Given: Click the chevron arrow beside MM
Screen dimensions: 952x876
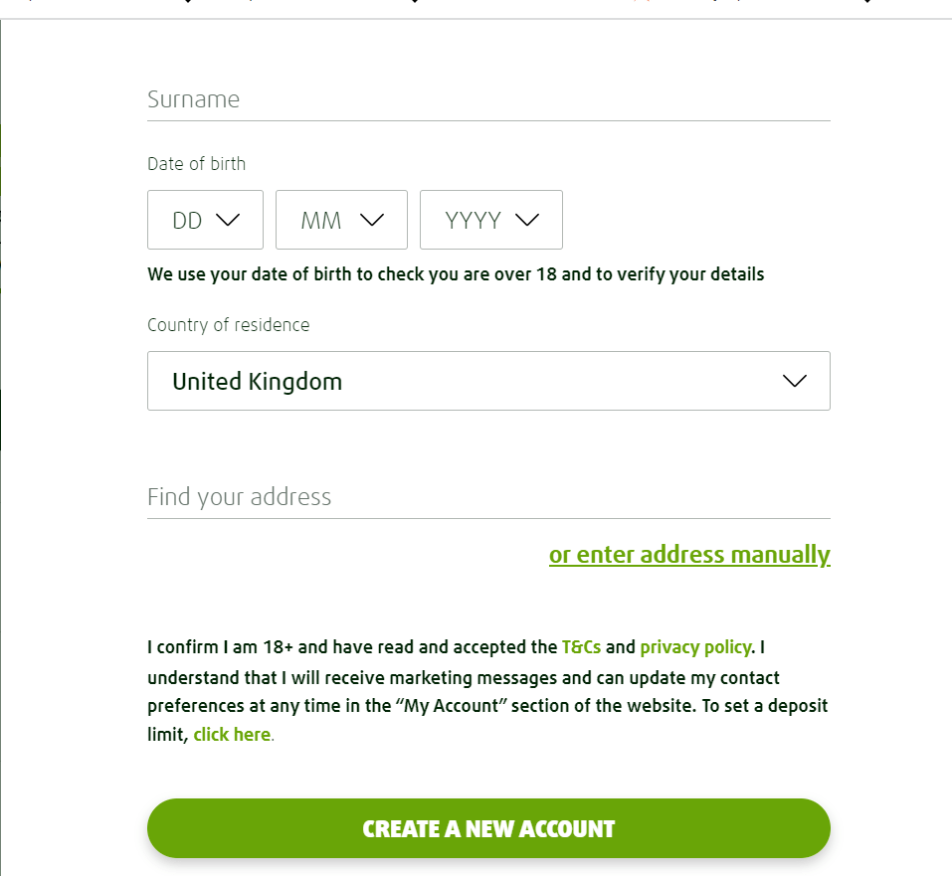Looking at the screenshot, I should 372,220.
